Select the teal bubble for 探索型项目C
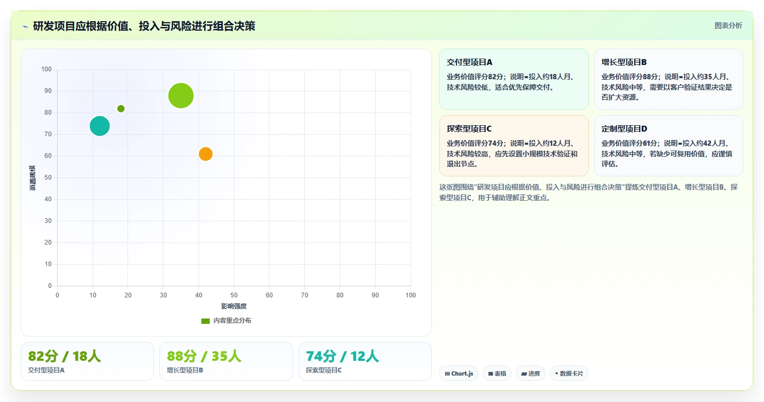Viewport: 764px width, 402px height. pyautogui.click(x=99, y=126)
